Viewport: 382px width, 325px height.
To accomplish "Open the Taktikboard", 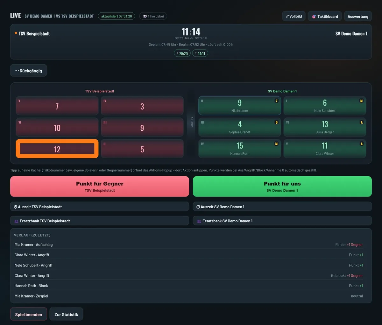I will click(x=325, y=16).
